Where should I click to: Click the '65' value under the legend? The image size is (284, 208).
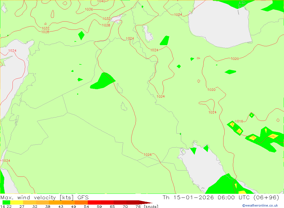(x=112, y=207)
